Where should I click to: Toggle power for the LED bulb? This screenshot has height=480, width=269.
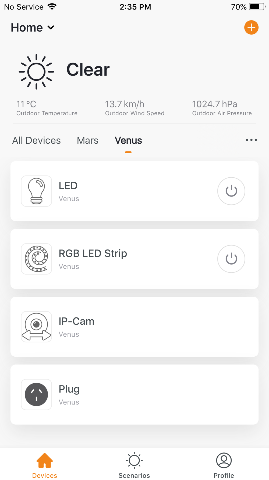point(231,191)
